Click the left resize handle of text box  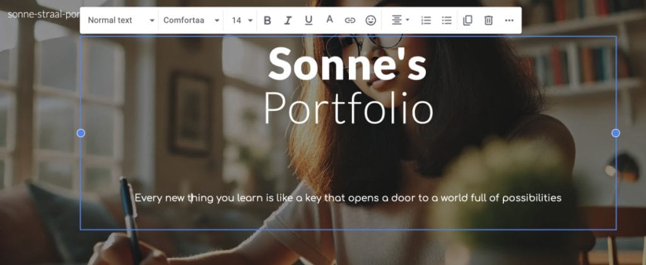tap(81, 133)
